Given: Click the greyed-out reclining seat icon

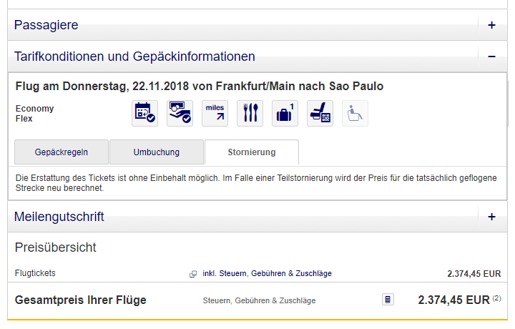Looking at the screenshot, I should pos(355,113).
